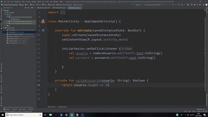Open File Explorer from taskbar

click(51, 115)
